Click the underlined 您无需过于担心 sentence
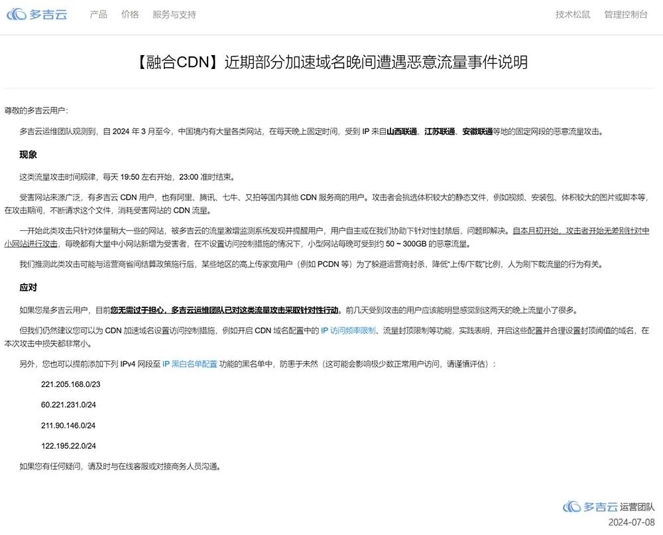Viewport: 663px width, 535px height. 224,310
